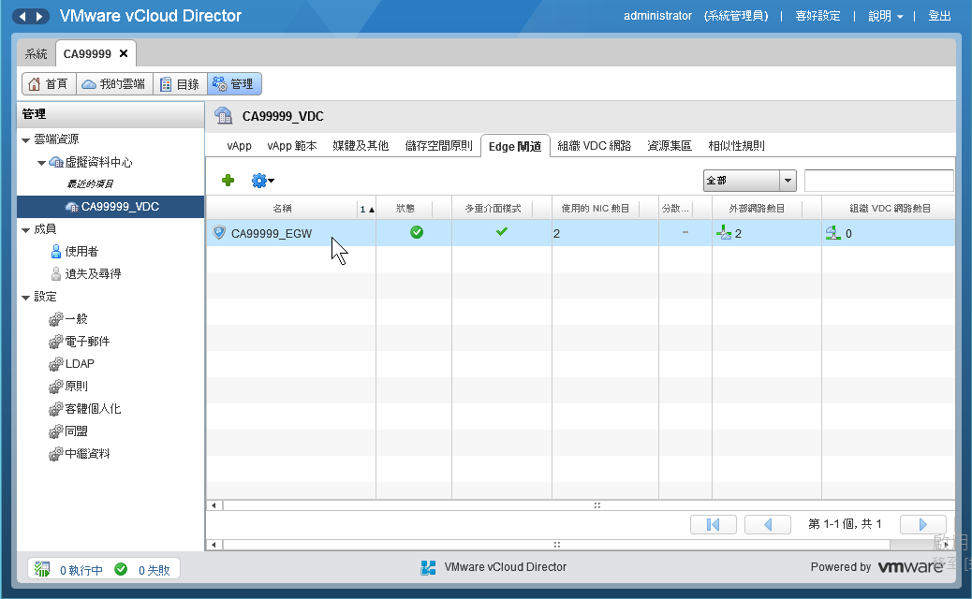This screenshot has width=972, height=599.
Task: Click the search filter text field
Action: click(x=879, y=181)
